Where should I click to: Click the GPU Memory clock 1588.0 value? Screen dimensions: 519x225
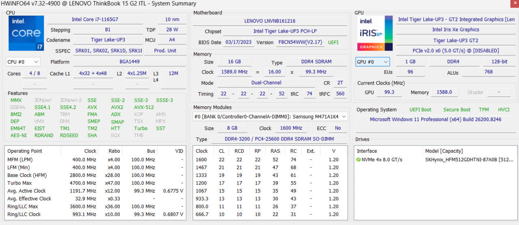444,92
